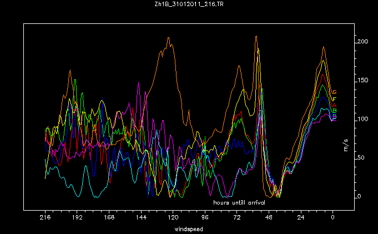This screenshot has height=234, width=378.
Task: Click the red A curve label
Action: click(x=335, y=105)
